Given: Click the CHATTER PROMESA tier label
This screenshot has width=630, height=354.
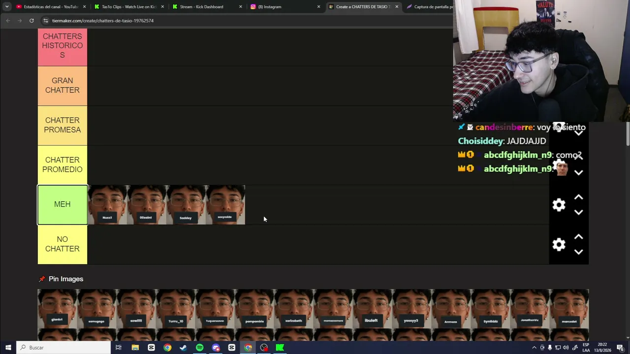Looking at the screenshot, I should coord(63,125).
